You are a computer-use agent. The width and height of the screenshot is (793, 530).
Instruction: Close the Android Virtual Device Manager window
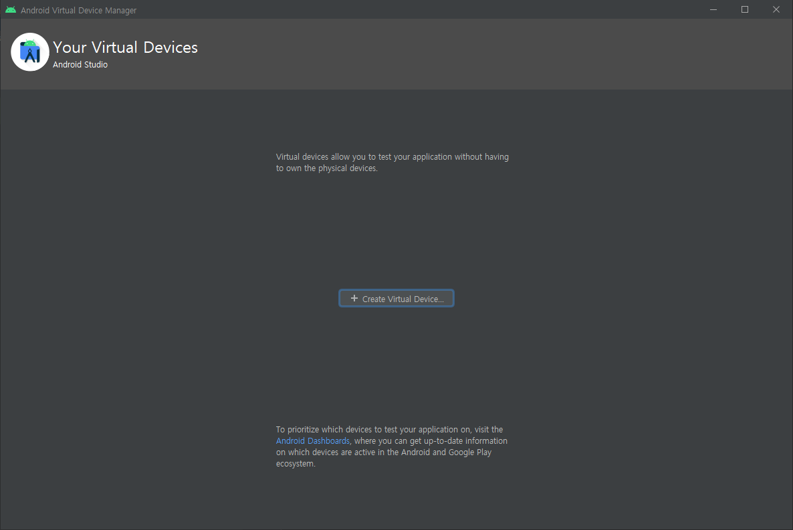point(776,9)
